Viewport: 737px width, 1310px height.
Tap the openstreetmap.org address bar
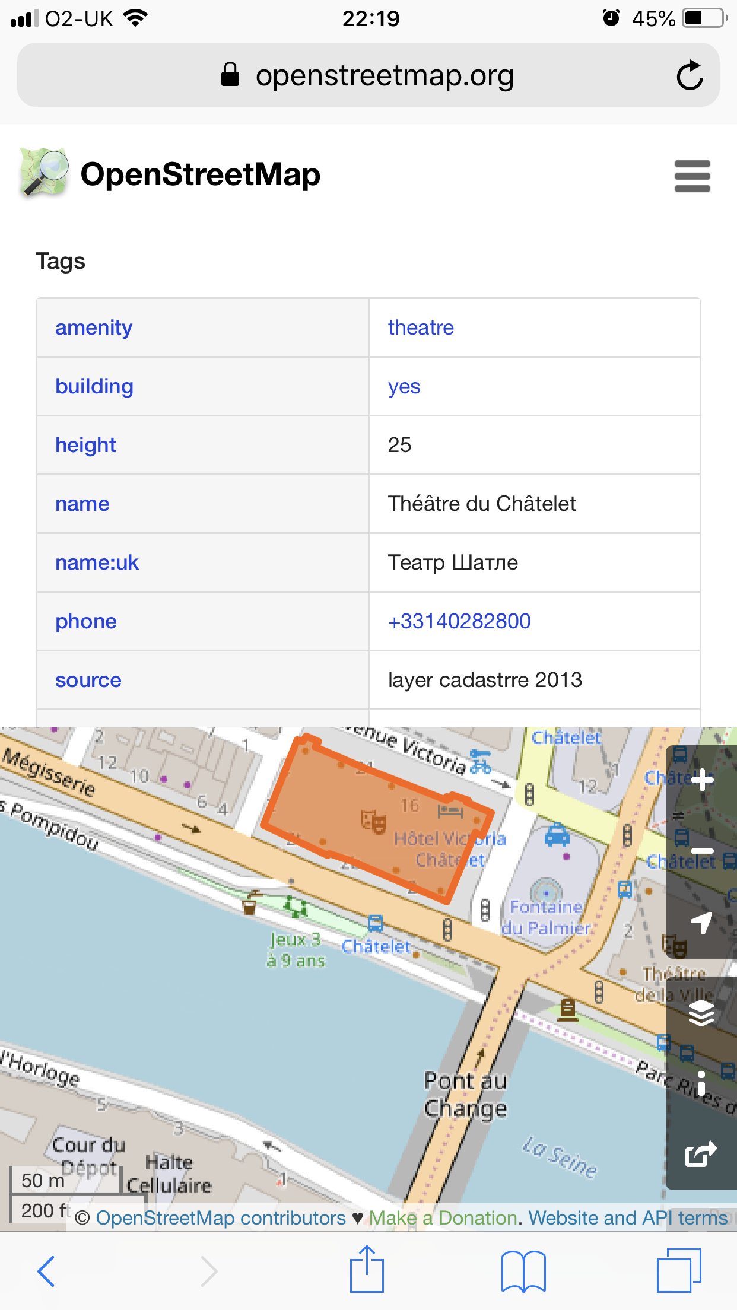pos(368,75)
